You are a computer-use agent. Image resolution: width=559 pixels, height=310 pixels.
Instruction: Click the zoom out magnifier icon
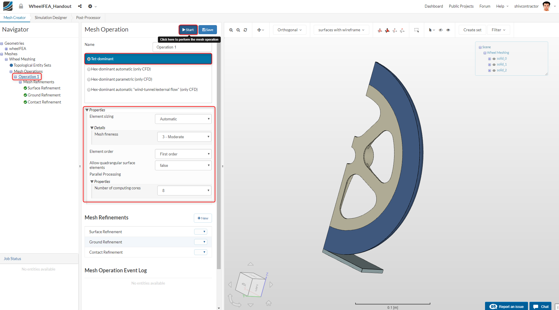coord(238,30)
